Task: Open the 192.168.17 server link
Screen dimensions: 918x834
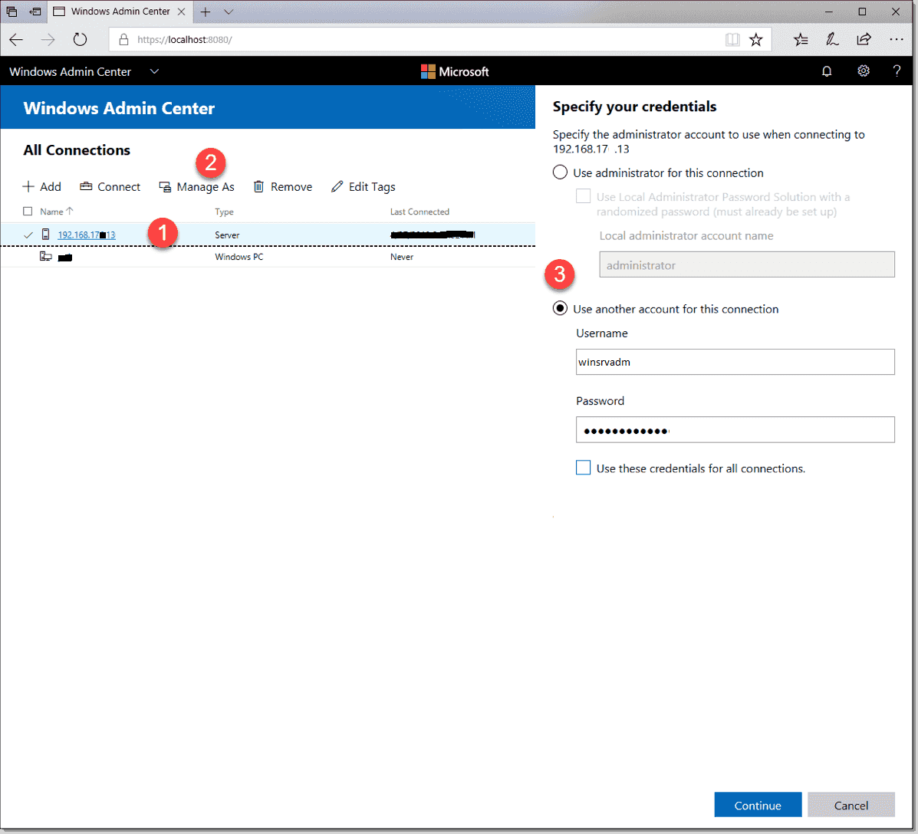Action: (87, 235)
